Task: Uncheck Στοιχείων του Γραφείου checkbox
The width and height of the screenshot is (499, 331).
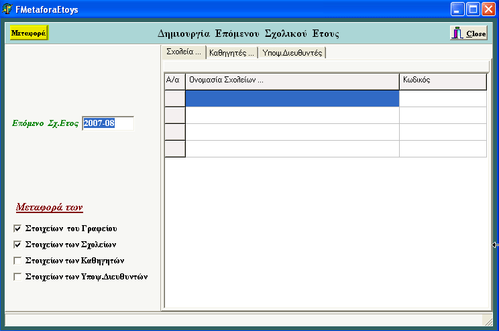Action: pyautogui.click(x=17, y=228)
